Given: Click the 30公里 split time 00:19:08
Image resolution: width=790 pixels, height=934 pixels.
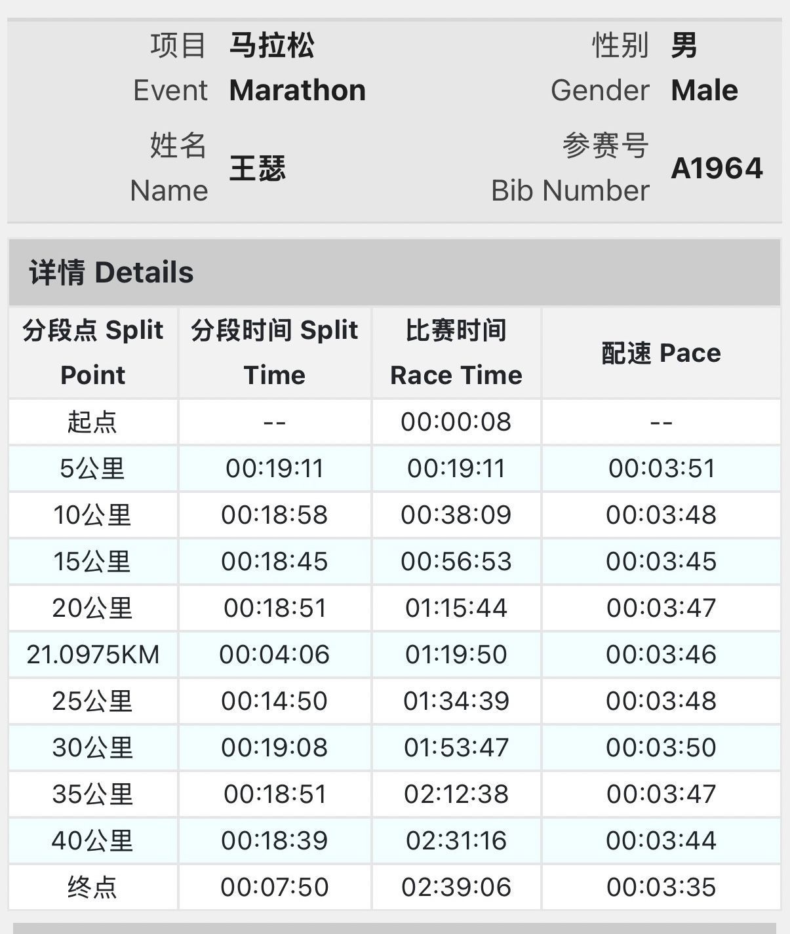Looking at the screenshot, I should tap(275, 748).
